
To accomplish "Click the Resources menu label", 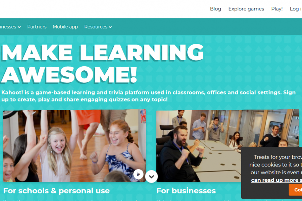I will point(96,27).
